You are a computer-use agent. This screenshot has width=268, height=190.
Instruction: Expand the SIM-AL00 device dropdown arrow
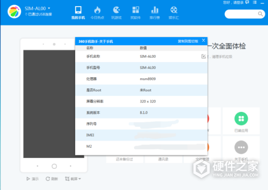click(x=49, y=8)
